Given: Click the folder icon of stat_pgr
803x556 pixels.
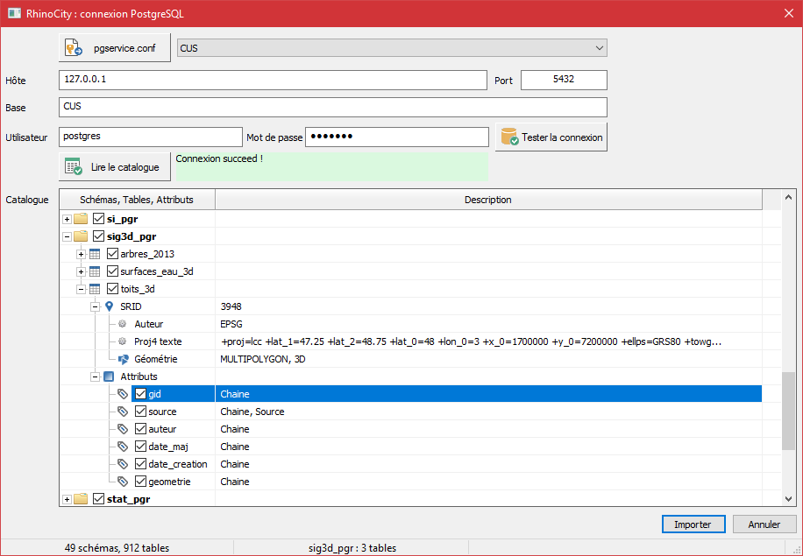Looking at the screenshot, I should [x=81, y=499].
